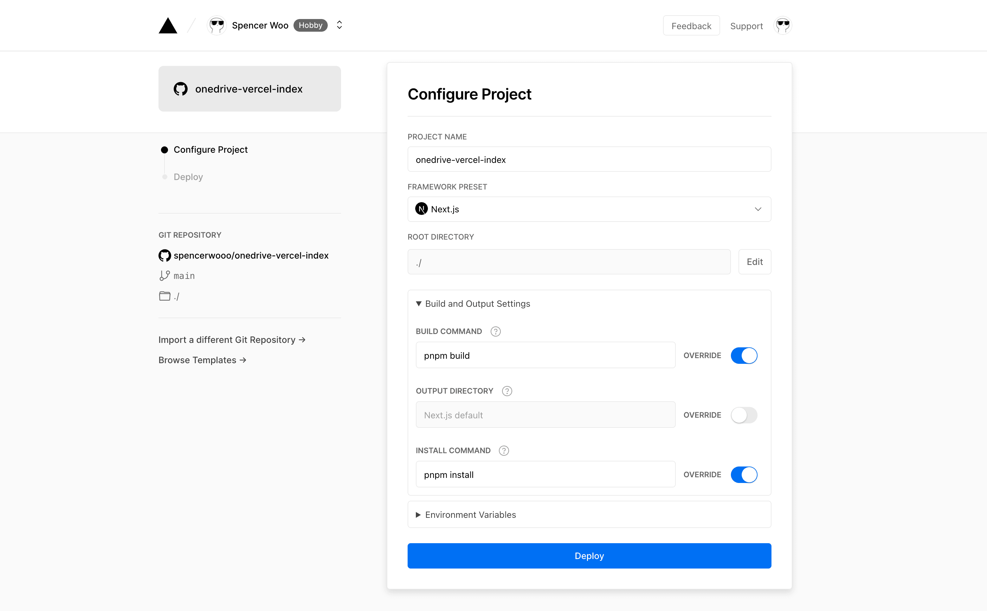Open the Framework Preset dropdown
Viewport: 987px width, 611px height.
[x=758, y=209]
